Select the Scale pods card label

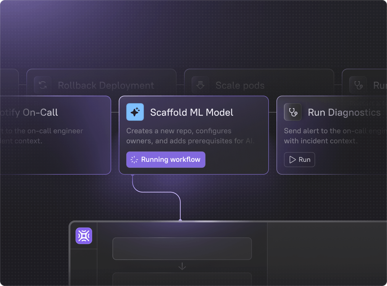240,85
